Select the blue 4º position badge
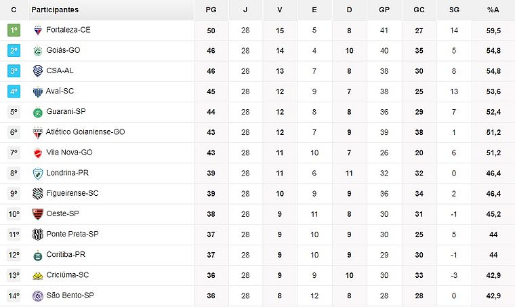The image size is (515, 307). [14, 91]
